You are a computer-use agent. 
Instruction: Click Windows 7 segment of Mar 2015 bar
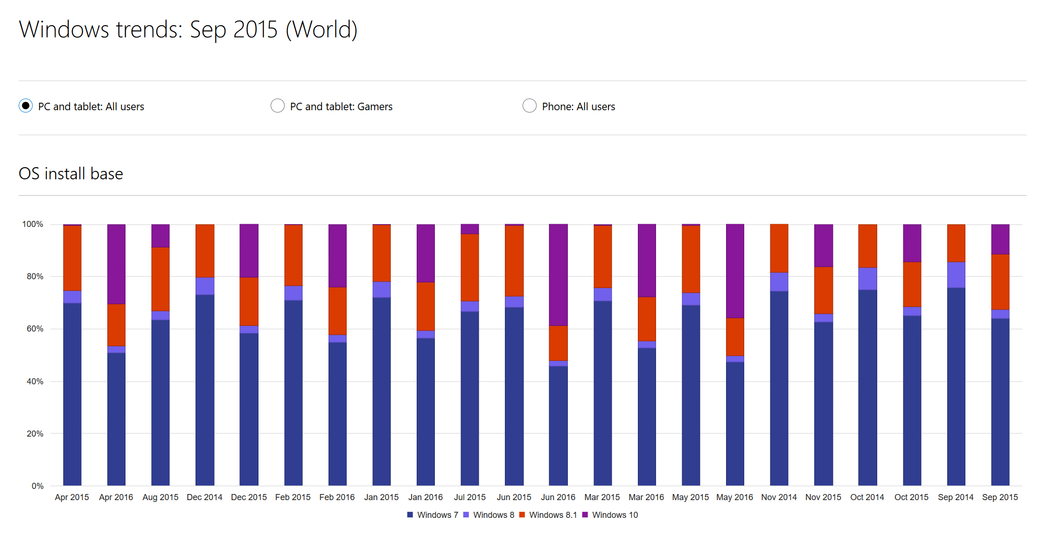pyautogui.click(x=602, y=394)
